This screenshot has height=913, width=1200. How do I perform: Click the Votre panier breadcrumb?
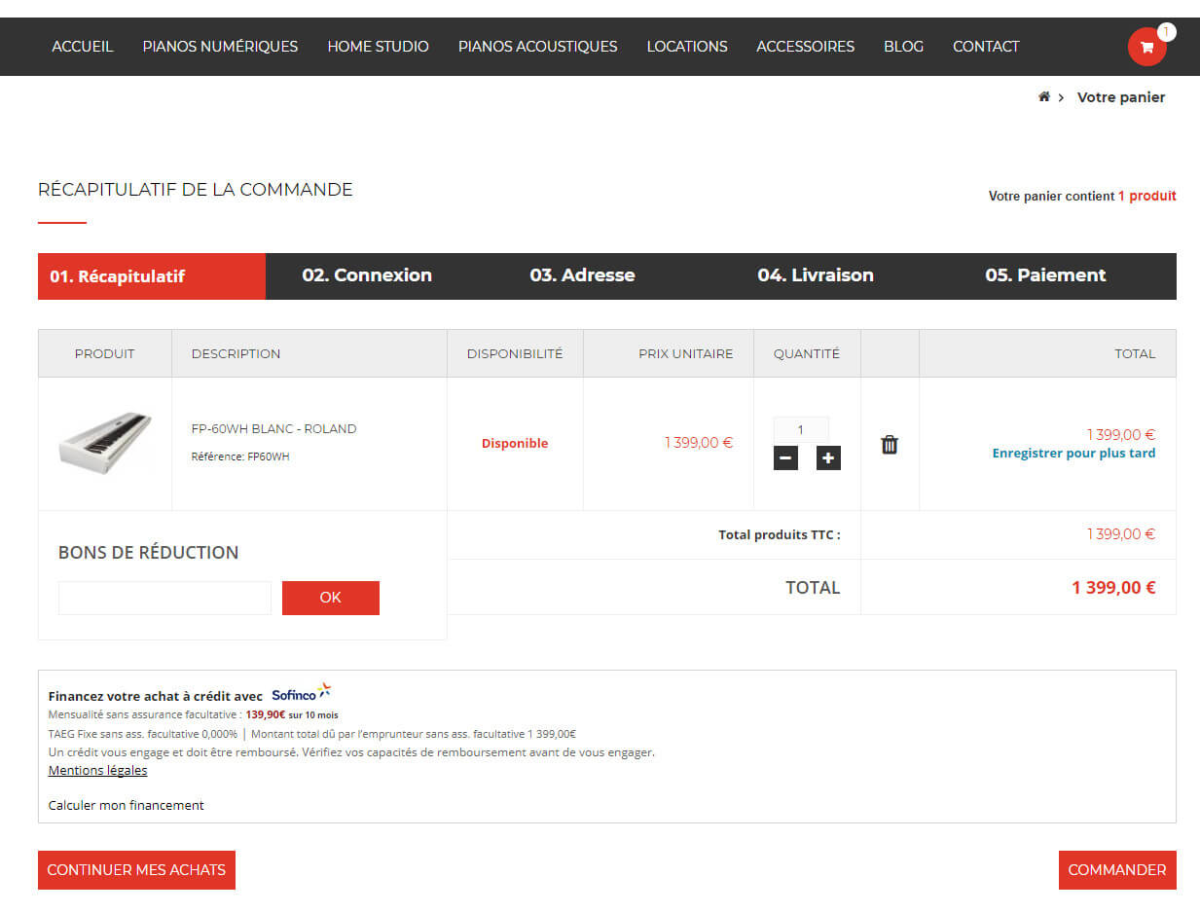pos(1121,97)
